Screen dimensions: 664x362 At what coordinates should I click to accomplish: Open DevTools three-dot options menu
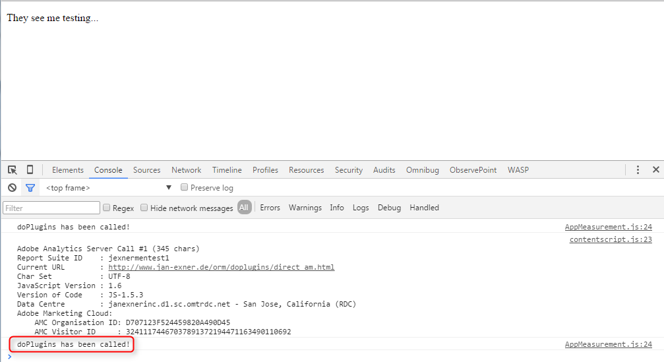[638, 170]
